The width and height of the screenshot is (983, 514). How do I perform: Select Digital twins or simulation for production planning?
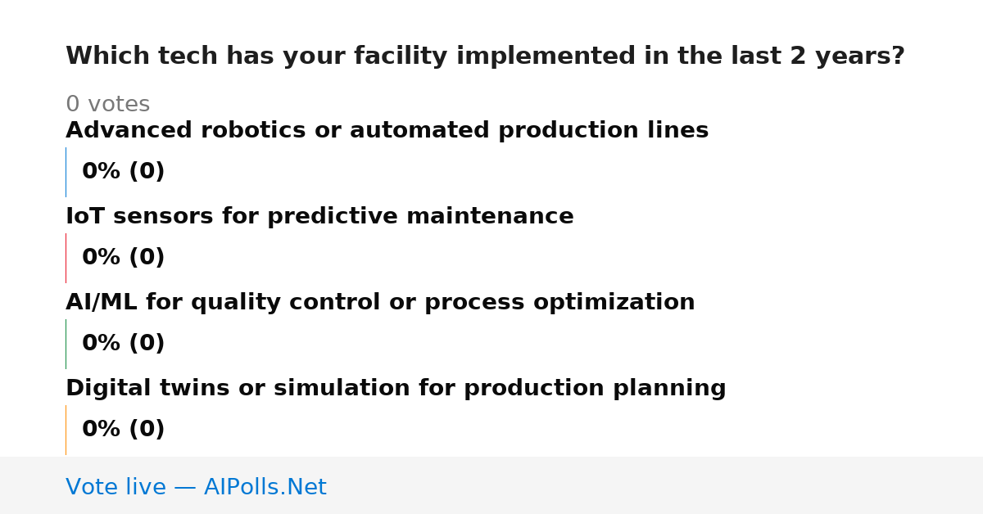point(396,389)
